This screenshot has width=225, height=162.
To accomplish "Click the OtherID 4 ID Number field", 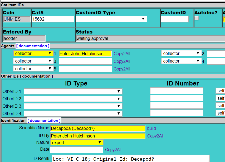I will tap(177, 113).
